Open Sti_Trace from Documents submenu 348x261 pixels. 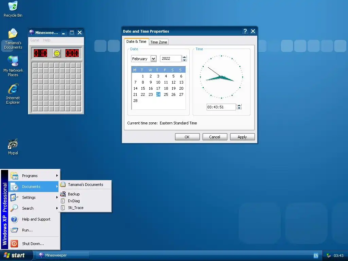click(85, 208)
